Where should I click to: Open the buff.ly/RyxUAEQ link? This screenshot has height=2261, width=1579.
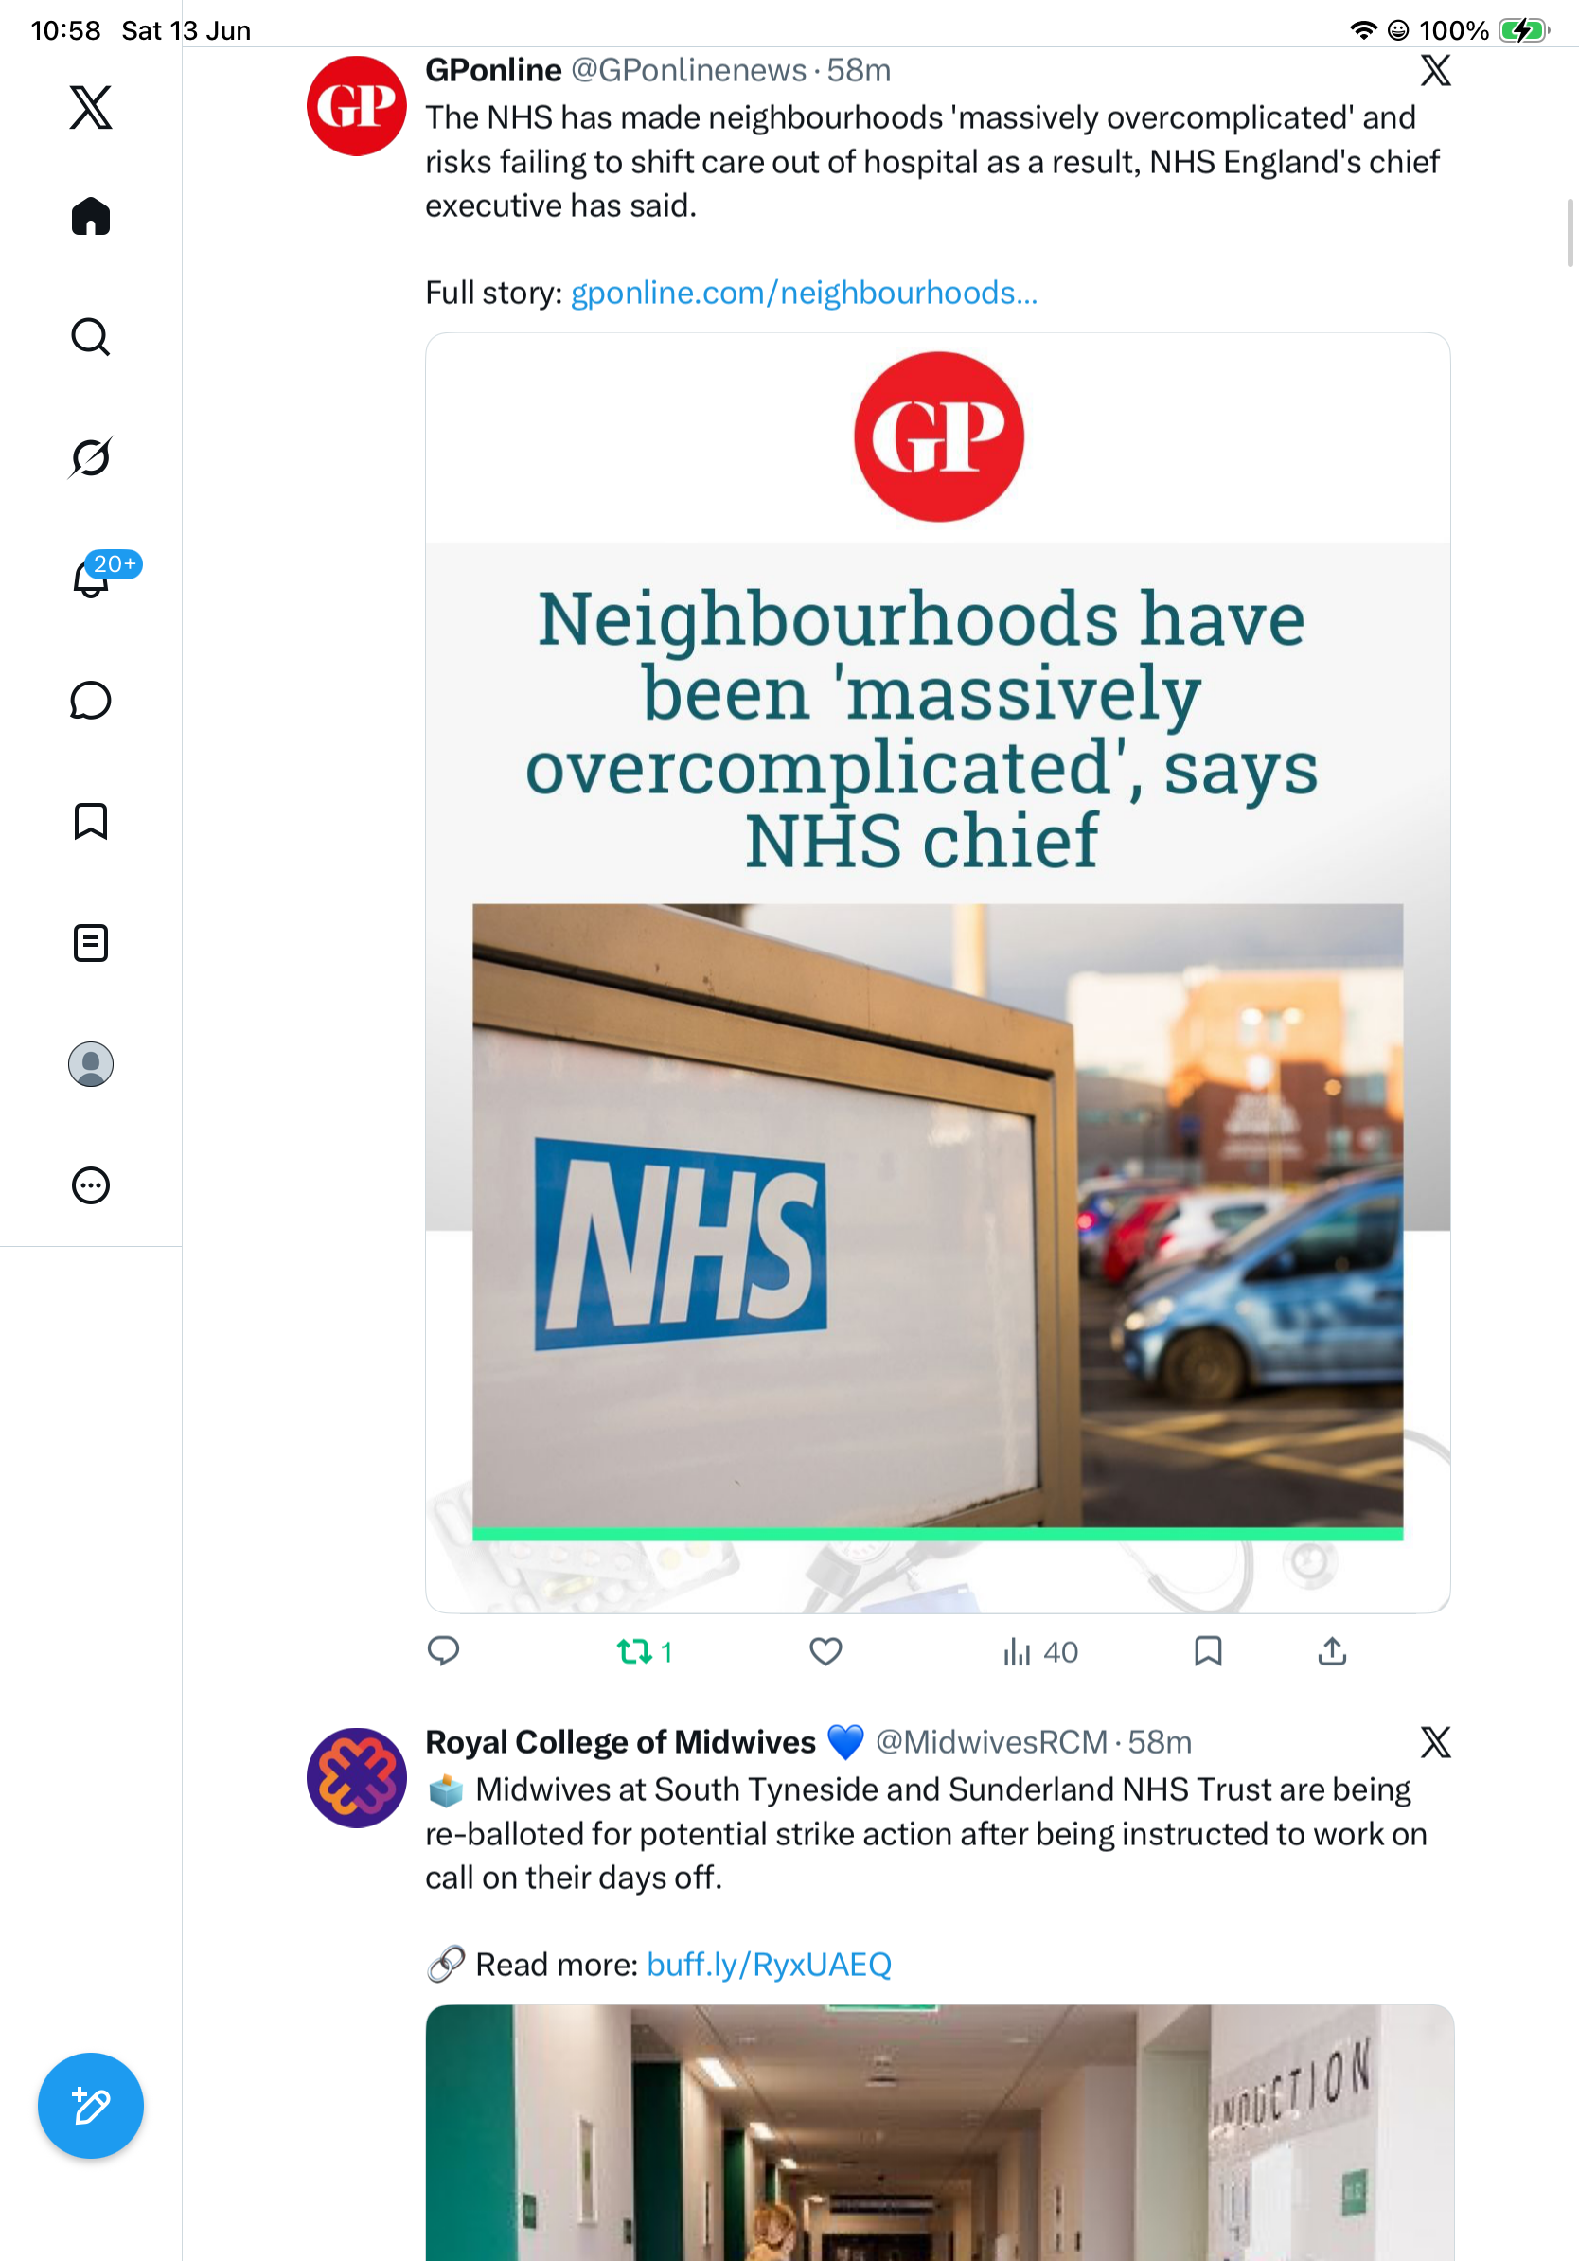769,1965
